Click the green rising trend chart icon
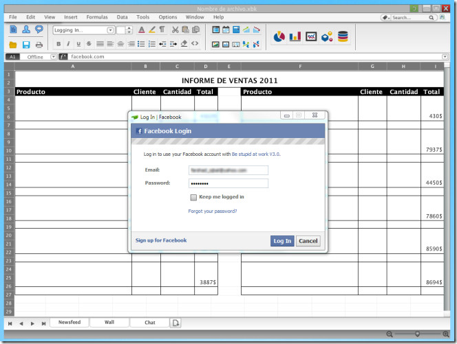The width and height of the screenshot is (457, 344). pyautogui.click(x=246, y=30)
